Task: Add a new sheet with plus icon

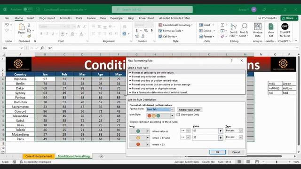Action: click(102, 156)
